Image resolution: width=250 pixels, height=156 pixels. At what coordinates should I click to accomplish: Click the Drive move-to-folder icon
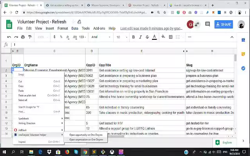click(79, 22)
